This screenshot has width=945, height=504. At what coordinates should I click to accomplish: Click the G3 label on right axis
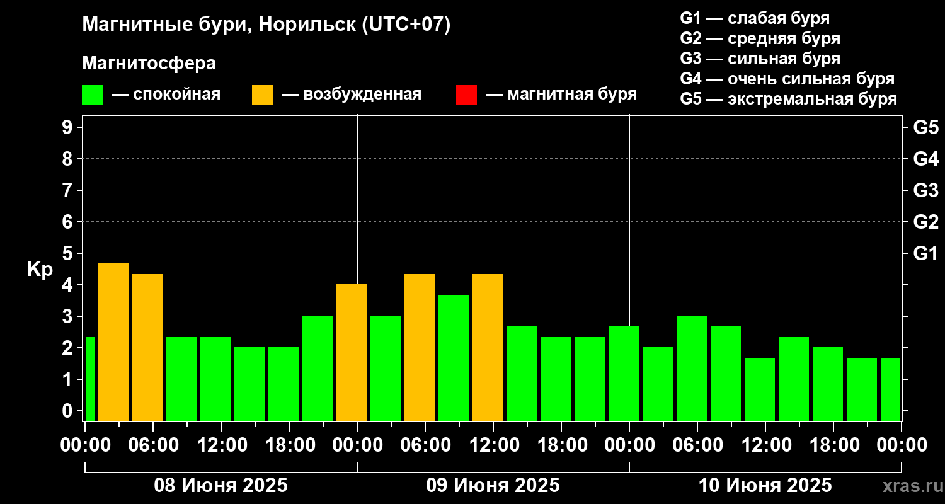point(925,190)
